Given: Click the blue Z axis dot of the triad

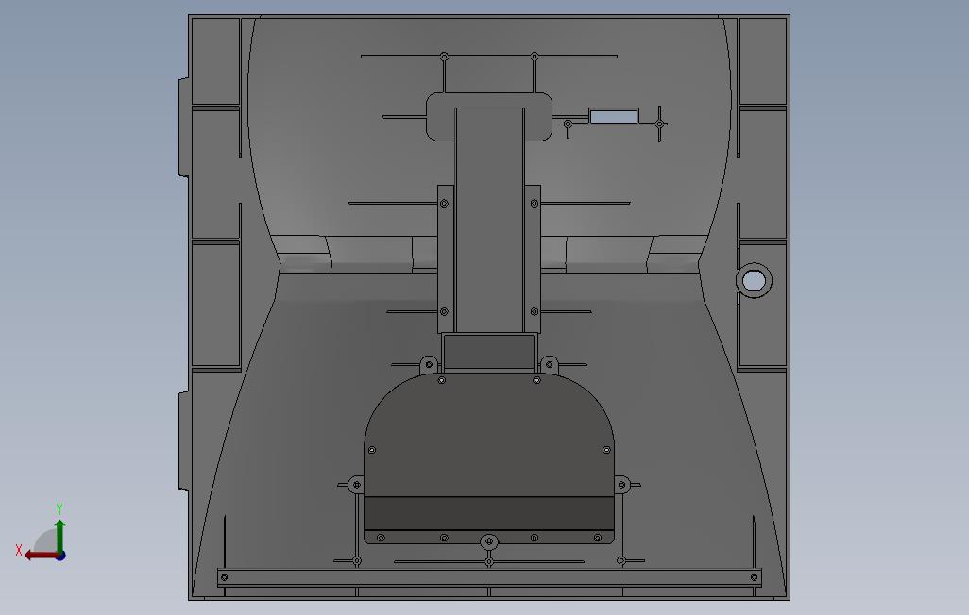Looking at the screenshot, I should tap(60, 557).
